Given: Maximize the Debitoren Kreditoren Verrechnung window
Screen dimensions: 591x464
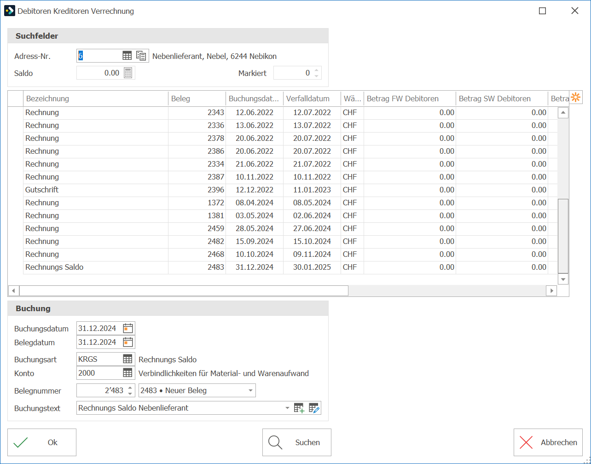Looking at the screenshot, I should (x=543, y=11).
